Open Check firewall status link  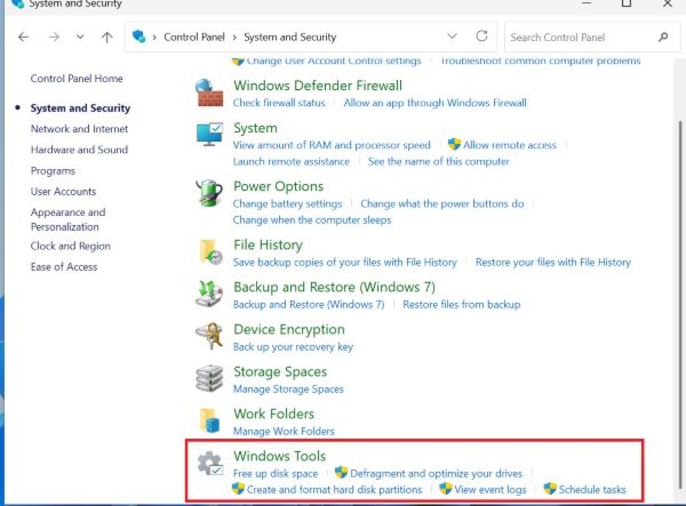[279, 103]
